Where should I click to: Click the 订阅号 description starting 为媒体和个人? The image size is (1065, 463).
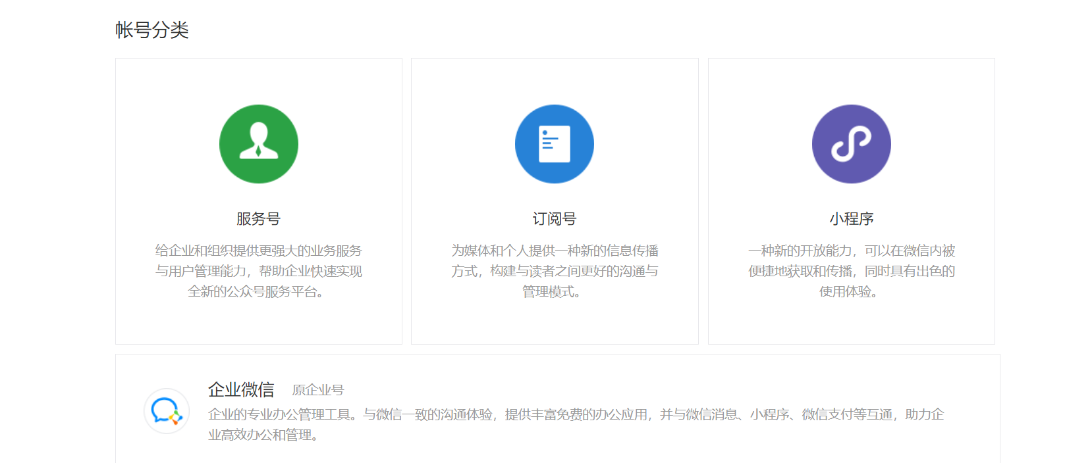pos(555,271)
